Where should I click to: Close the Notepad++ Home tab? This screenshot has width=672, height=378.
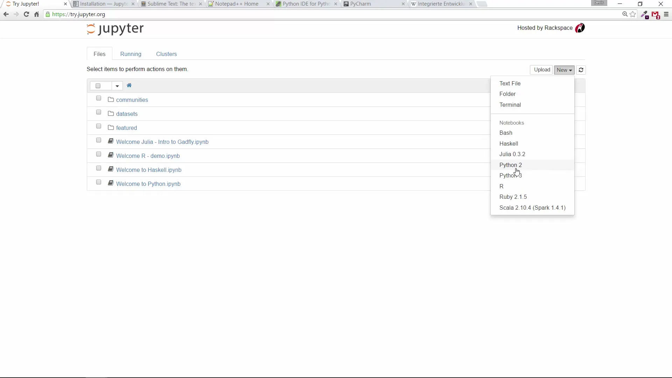268,4
